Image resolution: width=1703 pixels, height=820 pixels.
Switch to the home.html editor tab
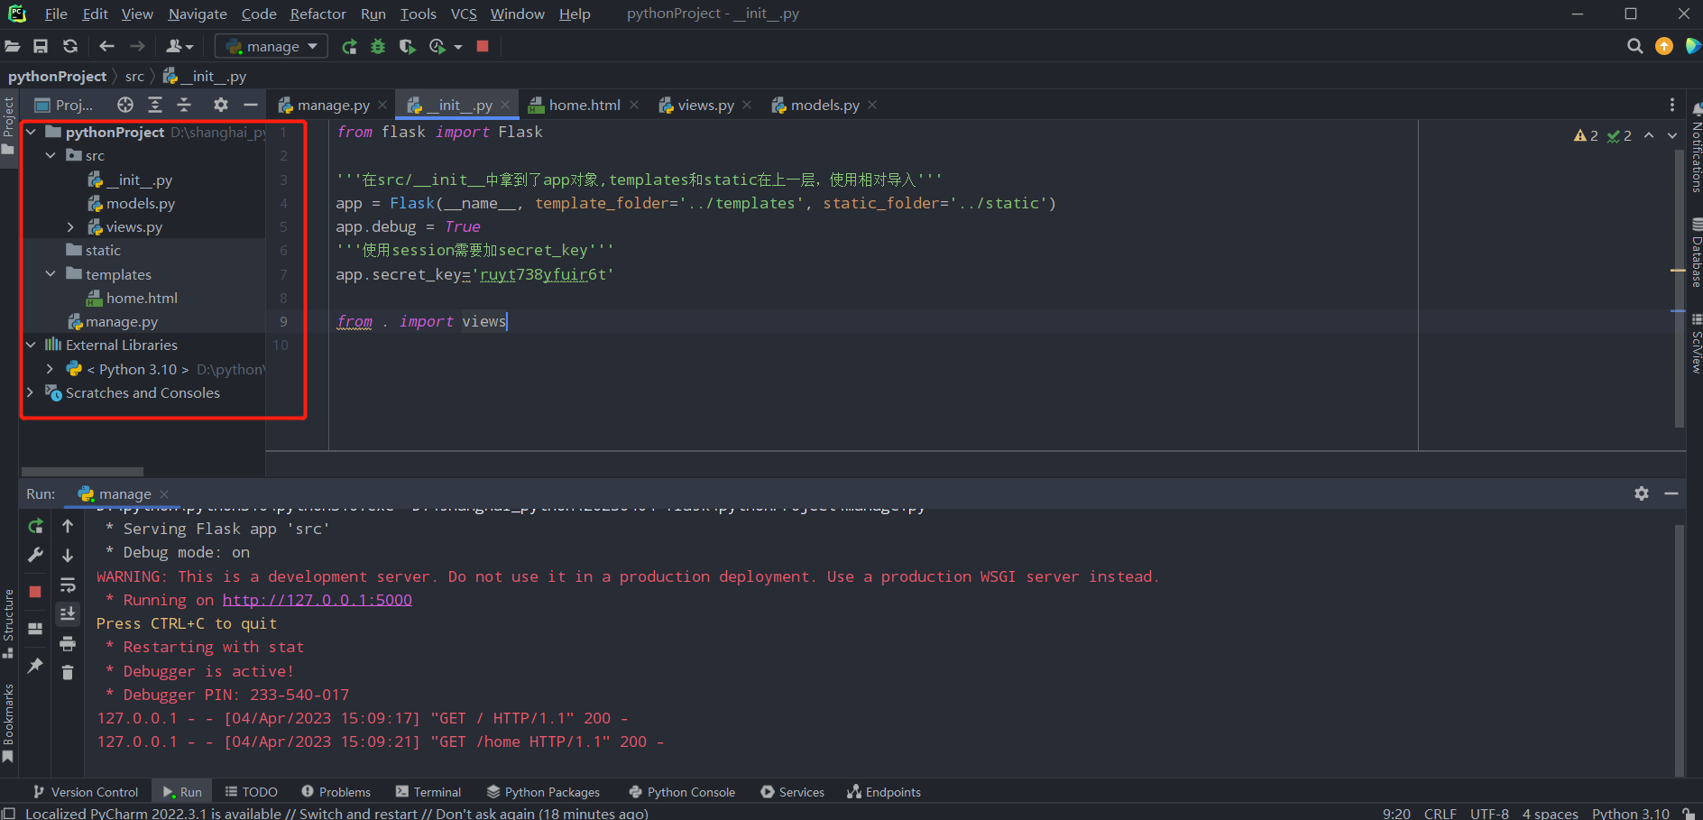[585, 106]
